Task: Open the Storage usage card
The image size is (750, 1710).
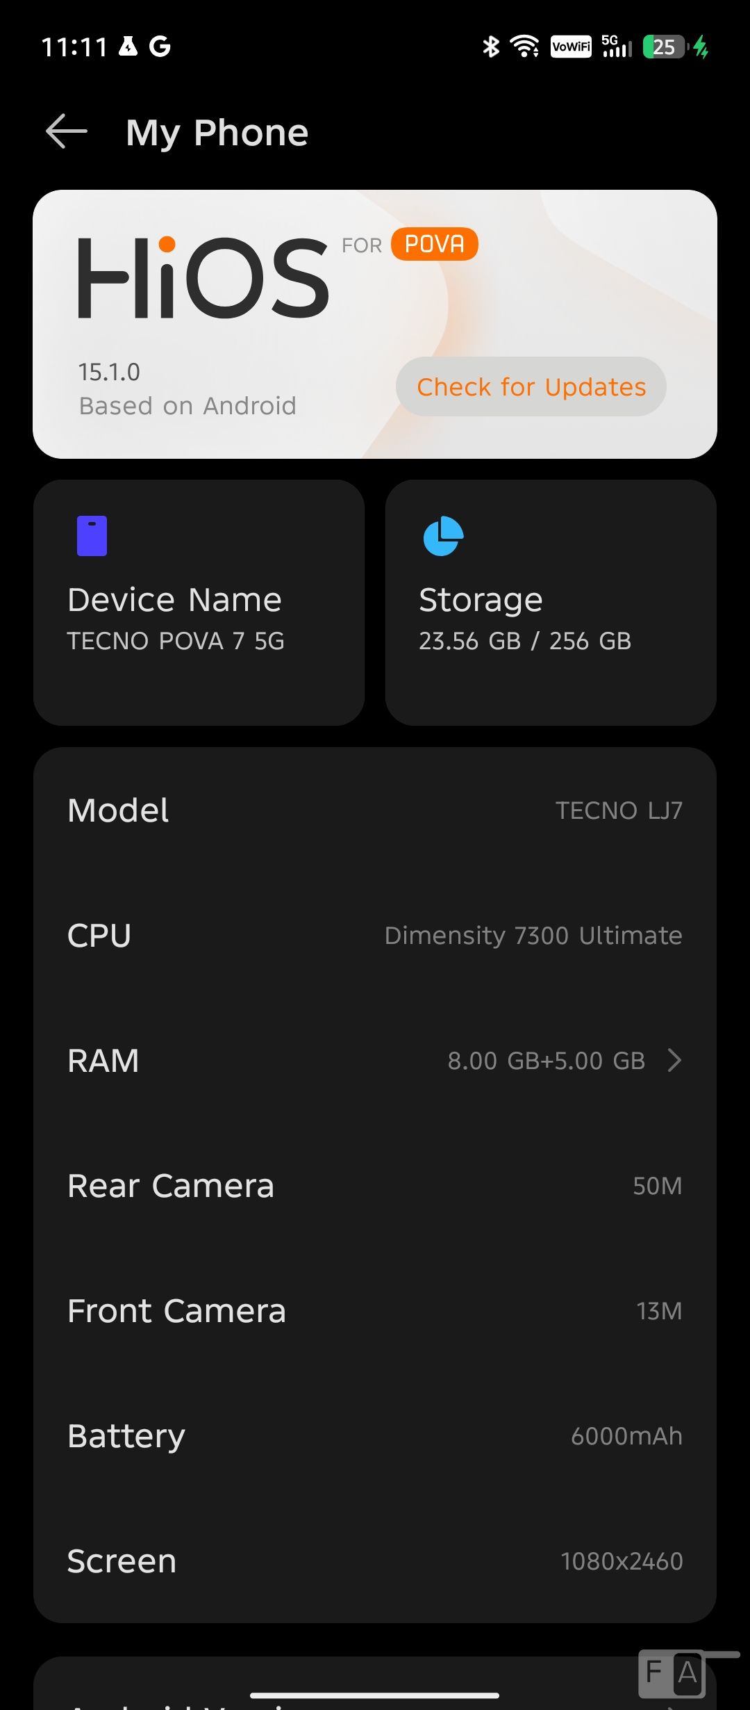Action: (550, 602)
